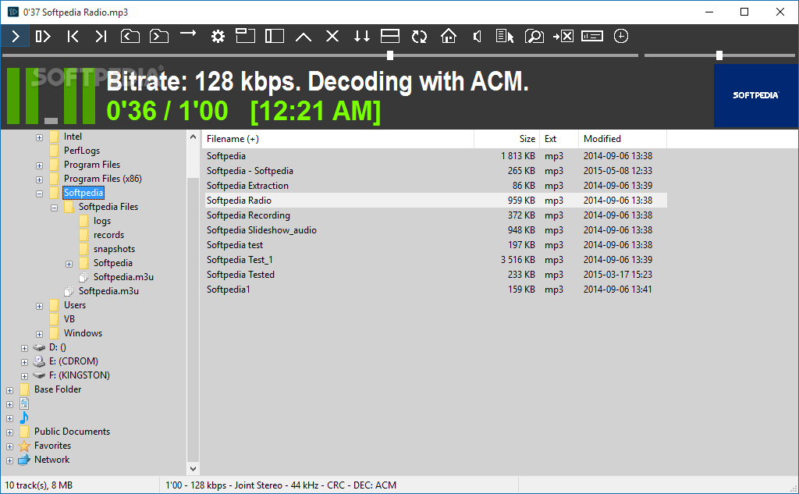Expand the nested Softpedia subfolder

69,264
